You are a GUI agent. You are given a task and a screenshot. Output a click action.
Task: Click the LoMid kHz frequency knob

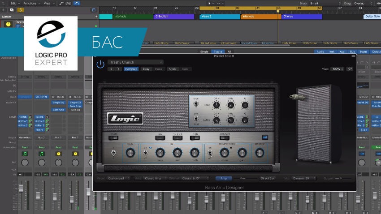click(x=230, y=120)
